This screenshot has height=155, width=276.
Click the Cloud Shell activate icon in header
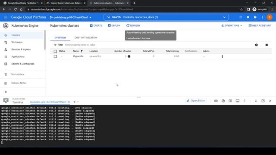241,17
